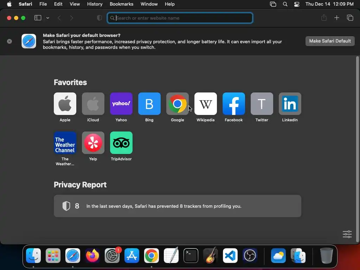Screen dimensions: 360x270
Task: Go forward to next page
Action: pos(71,18)
